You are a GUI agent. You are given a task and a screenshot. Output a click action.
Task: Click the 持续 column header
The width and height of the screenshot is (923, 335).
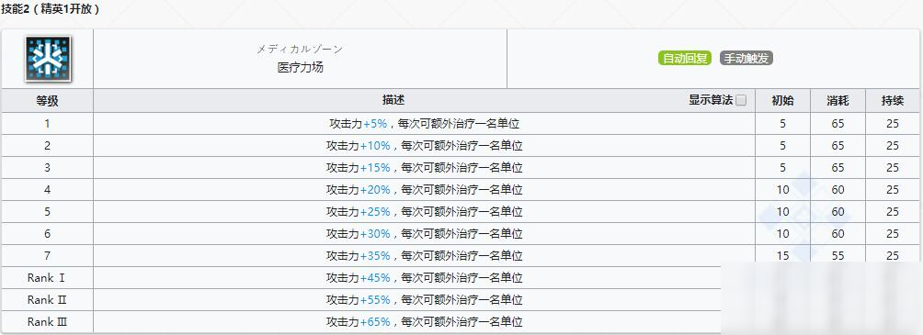click(x=893, y=101)
